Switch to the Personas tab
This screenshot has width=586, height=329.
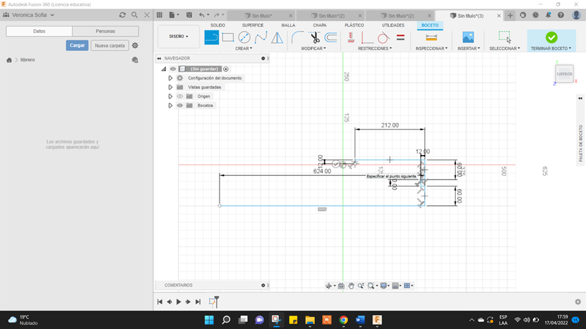[105, 31]
